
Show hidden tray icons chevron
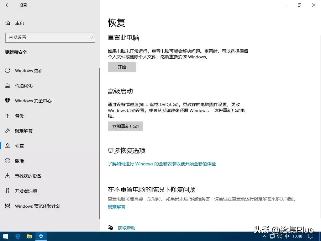(264, 236)
